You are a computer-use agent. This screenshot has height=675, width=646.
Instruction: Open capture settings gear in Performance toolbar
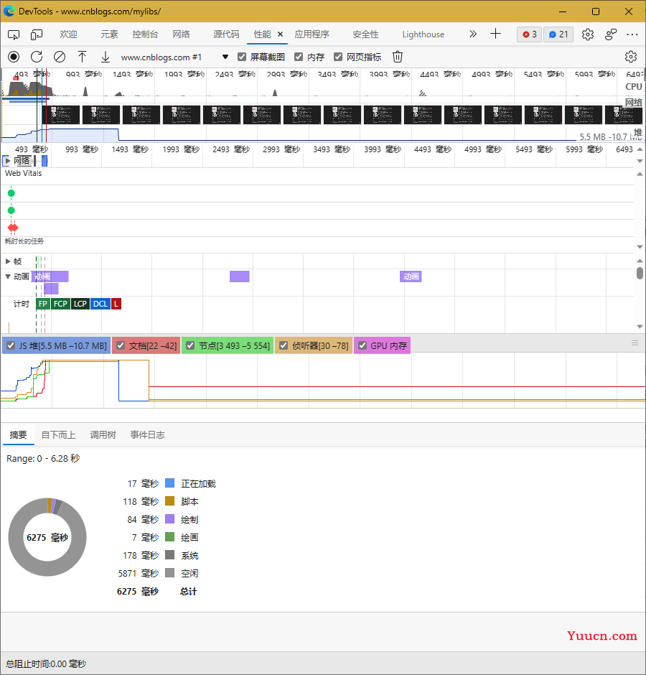(631, 57)
